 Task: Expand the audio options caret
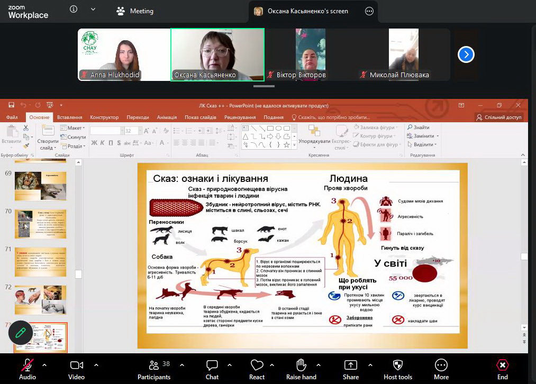coord(44,364)
